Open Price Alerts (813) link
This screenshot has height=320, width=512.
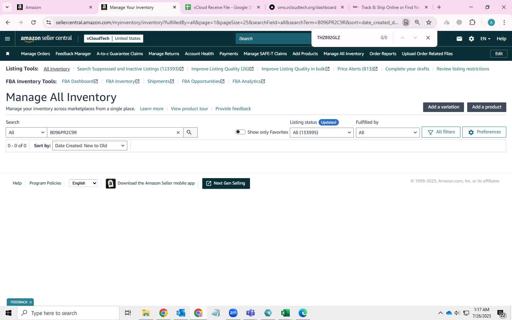(357, 69)
